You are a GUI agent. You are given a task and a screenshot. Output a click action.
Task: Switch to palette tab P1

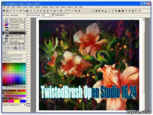click(x=4, y=87)
